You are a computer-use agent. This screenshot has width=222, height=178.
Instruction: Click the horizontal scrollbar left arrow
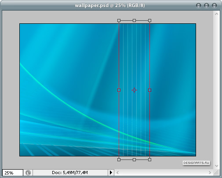(117, 173)
